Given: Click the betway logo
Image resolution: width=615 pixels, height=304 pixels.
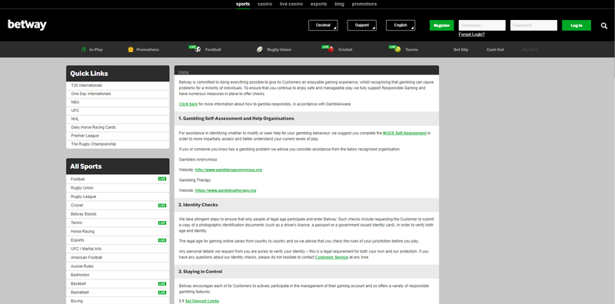Looking at the screenshot, I should click(27, 25).
